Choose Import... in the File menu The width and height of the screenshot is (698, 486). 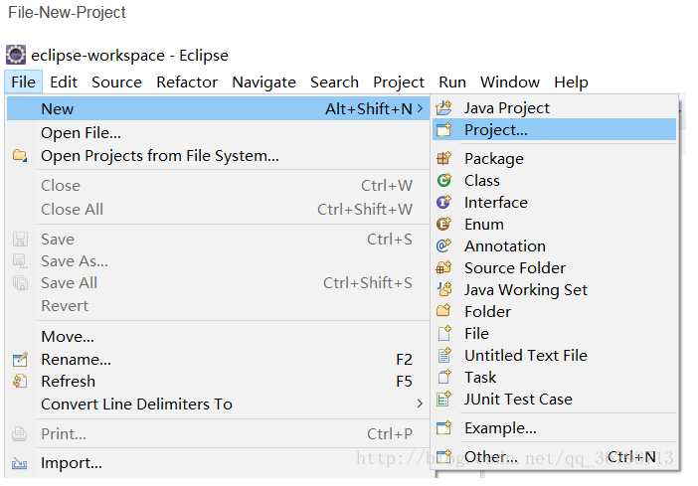(218, 463)
